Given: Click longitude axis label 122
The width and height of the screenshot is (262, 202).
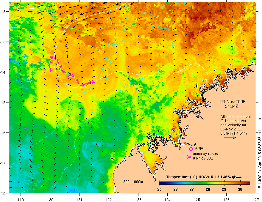Looking at the screenshot, I should [109, 200].
